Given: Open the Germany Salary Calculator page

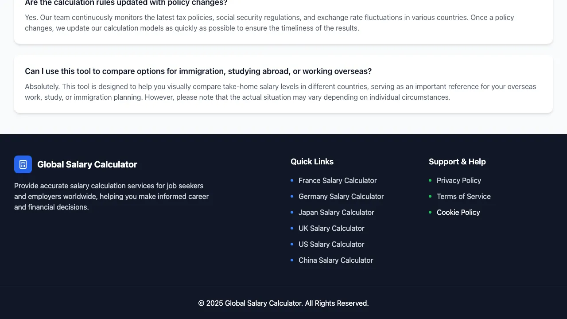Looking at the screenshot, I should click(341, 196).
